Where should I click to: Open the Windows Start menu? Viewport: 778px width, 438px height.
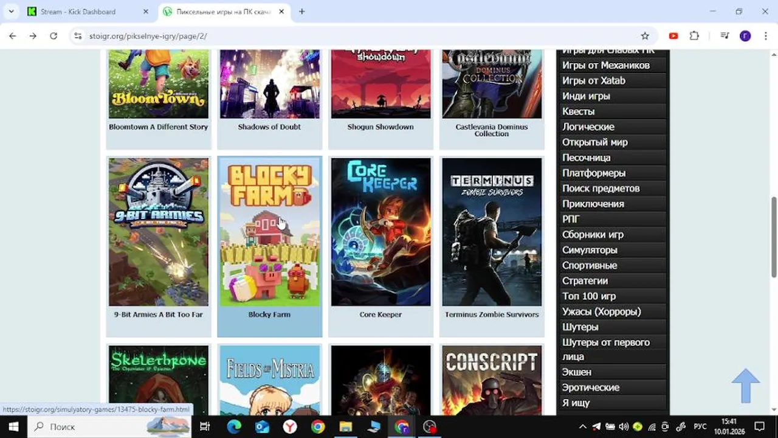tap(13, 426)
